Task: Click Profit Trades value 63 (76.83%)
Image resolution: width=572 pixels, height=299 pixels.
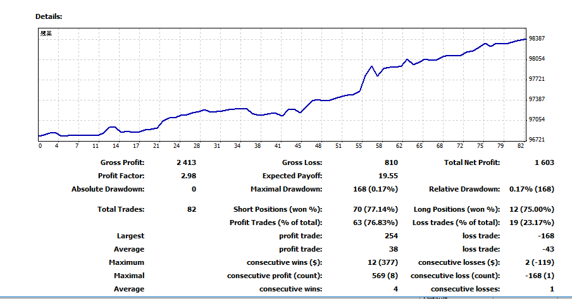Action: [x=375, y=223]
